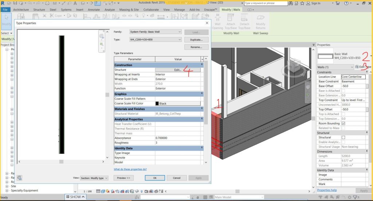This screenshot has height=201, width=373.
Task: Enable the Structural checkbox
Action: click(x=343, y=138)
